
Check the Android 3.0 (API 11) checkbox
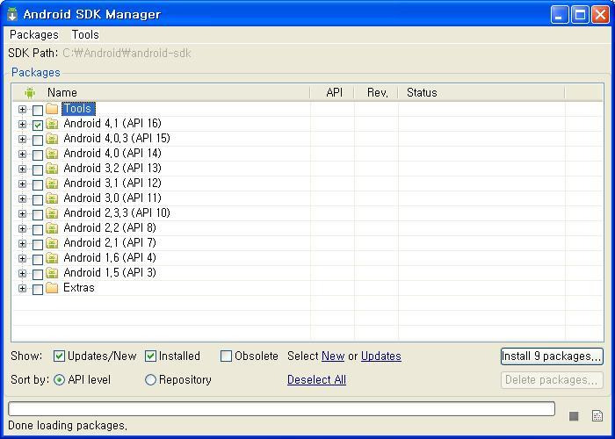point(38,199)
